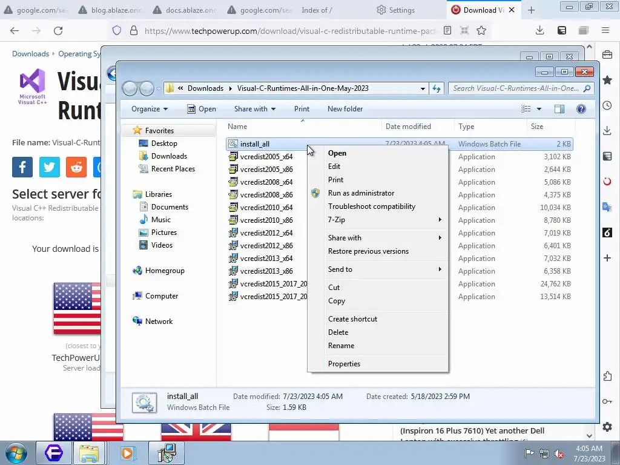Screen dimensions: 620x465
Task: Select the vcredist2010_x64 file
Action: (x=266, y=207)
